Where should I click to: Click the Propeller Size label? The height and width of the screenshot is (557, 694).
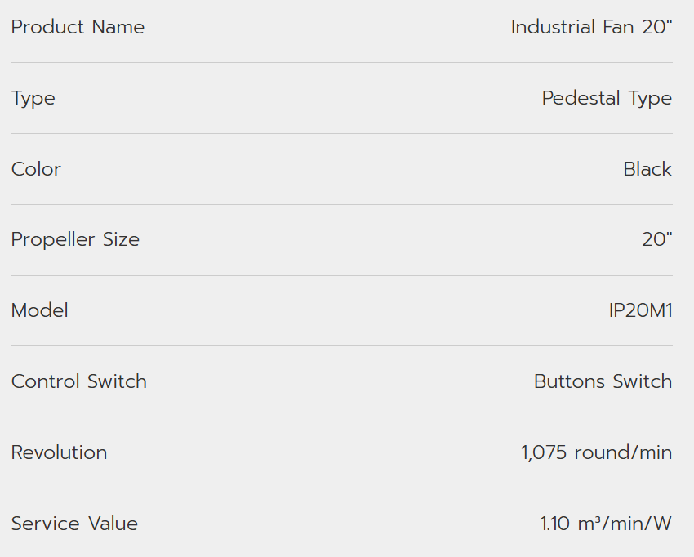(x=75, y=239)
